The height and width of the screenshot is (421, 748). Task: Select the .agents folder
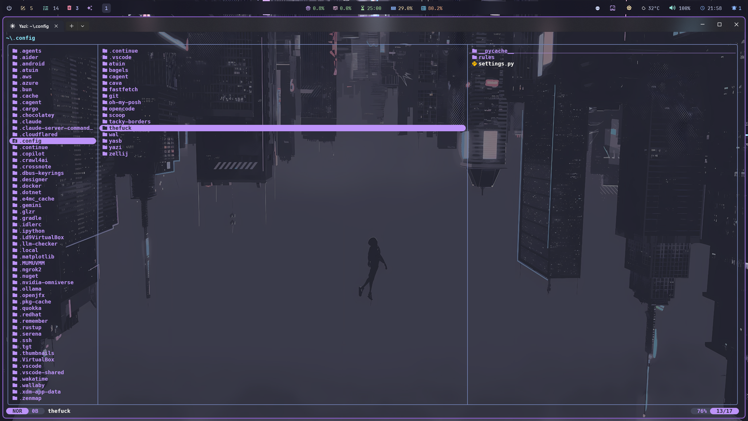click(53, 51)
